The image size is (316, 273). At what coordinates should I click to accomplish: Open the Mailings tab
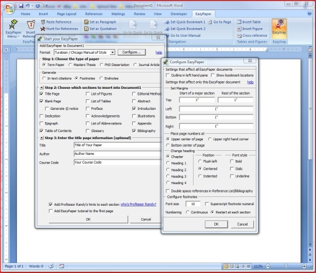118,14
